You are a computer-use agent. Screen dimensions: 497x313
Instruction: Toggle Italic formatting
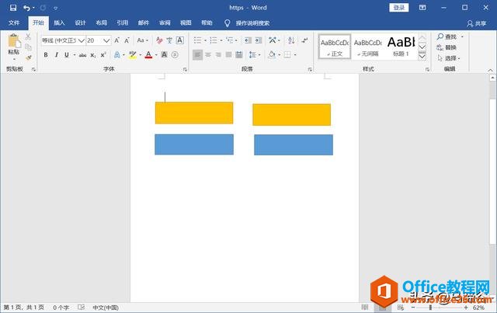(56, 55)
